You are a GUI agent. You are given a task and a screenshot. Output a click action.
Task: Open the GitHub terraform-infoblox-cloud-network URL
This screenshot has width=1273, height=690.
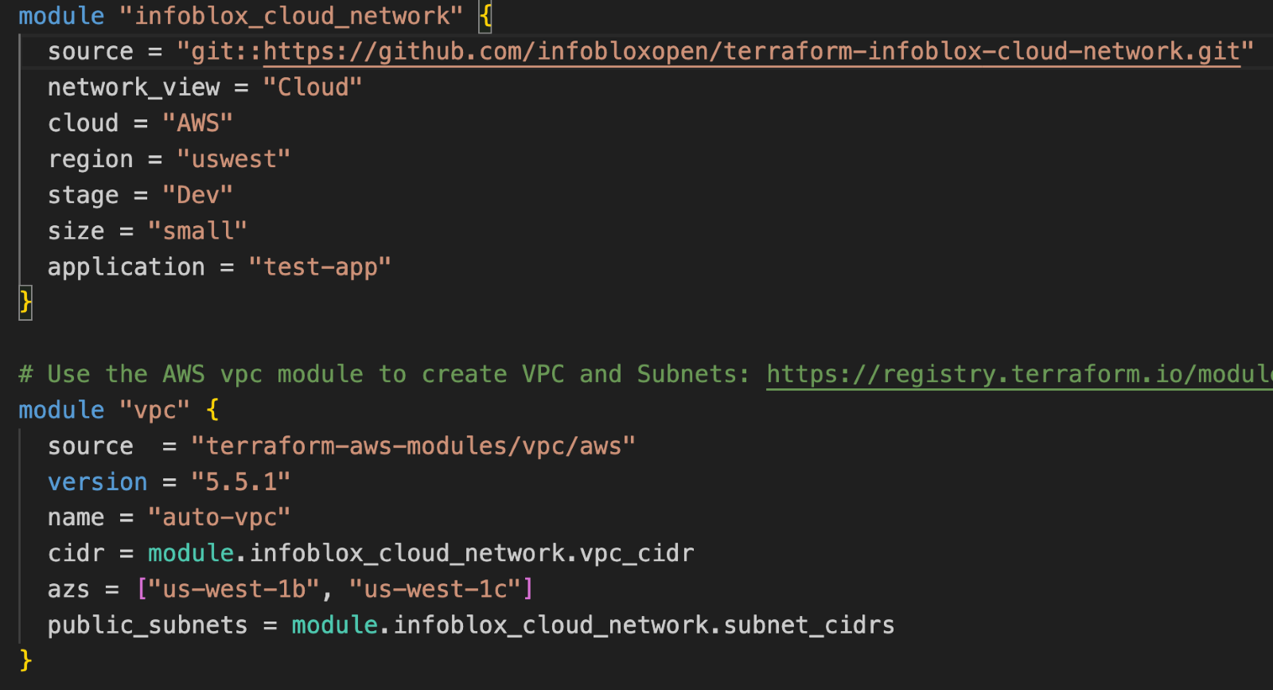pos(751,52)
